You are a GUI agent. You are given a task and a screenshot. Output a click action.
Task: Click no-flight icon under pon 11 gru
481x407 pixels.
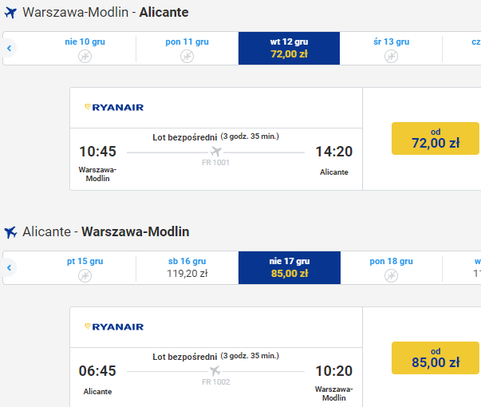pyautogui.click(x=187, y=57)
